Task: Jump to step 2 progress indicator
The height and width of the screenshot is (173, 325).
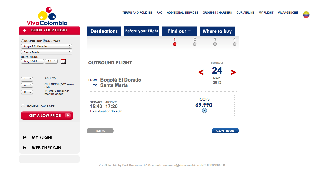Action: click(x=195, y=44)
